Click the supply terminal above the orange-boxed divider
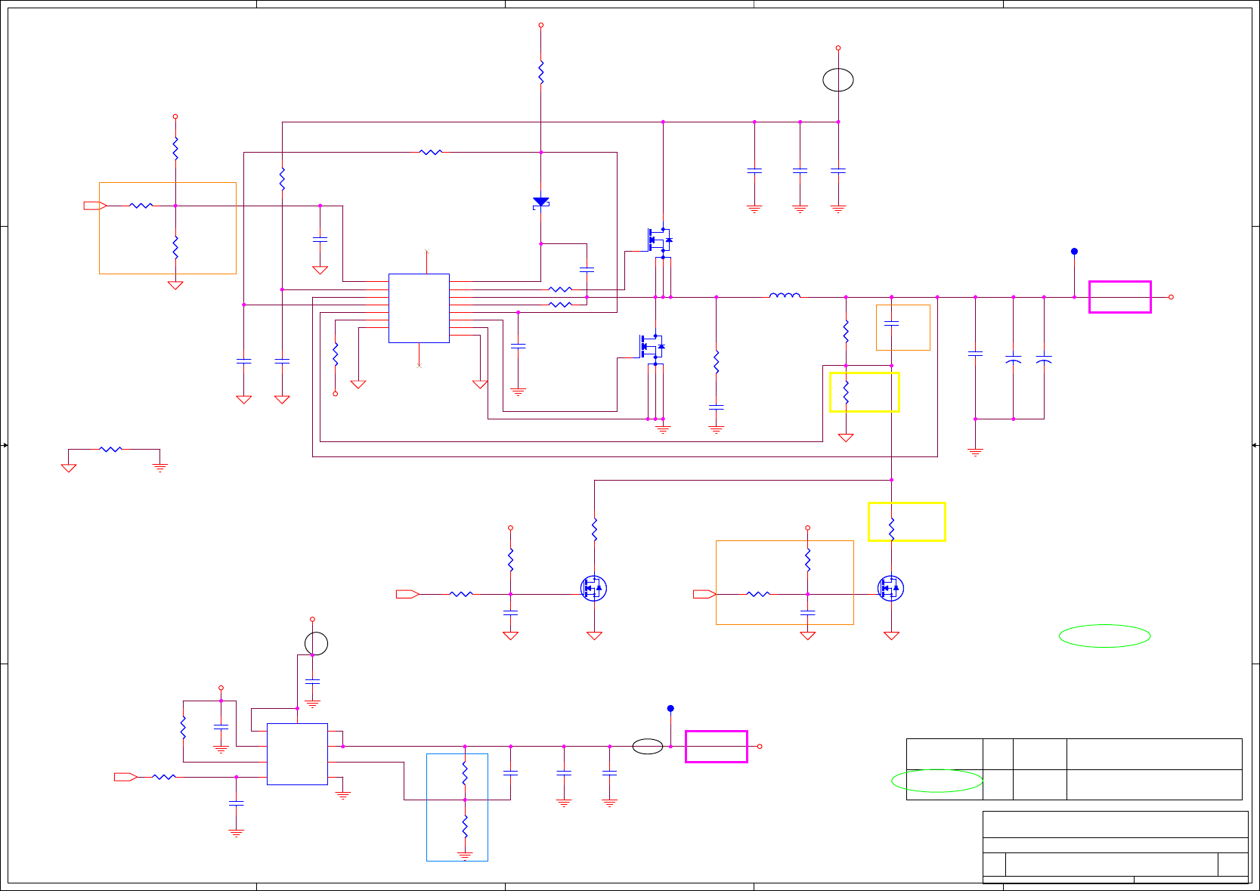1260x891 pixels. tap(175, 116)
